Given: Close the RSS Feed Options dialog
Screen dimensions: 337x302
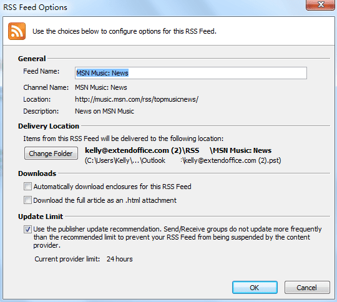Looking at the screenshot, I should (320, 5).
